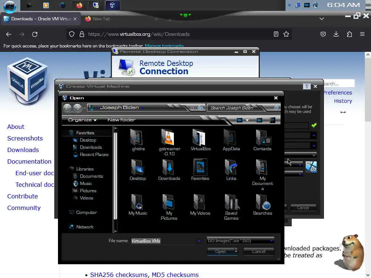Select Desktop folder in file grid
This screenshot has height=278, width=371.
point(138,170)
